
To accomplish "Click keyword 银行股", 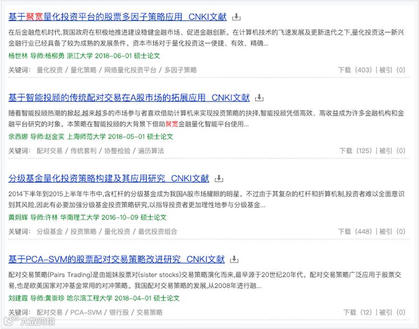I will tap(119, 312).
